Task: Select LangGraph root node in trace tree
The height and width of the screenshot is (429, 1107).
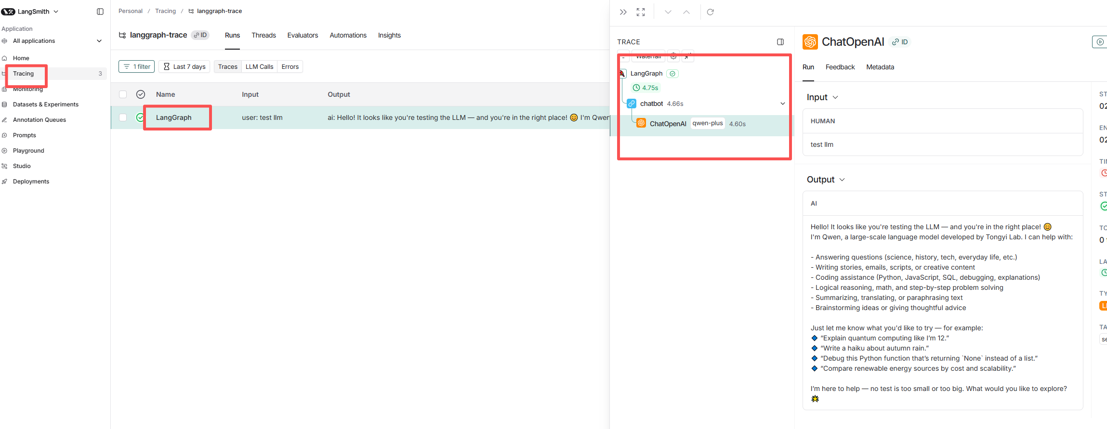Action: click(646, 74)
